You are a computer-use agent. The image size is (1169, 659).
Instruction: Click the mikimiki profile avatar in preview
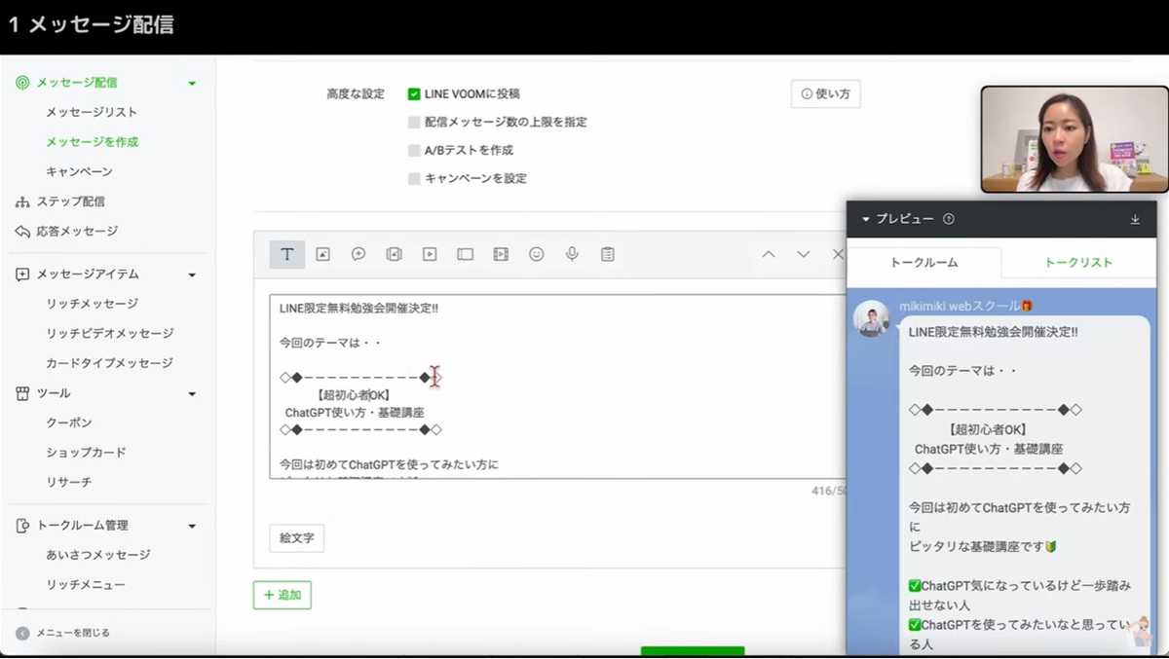[x=872, y=319]
